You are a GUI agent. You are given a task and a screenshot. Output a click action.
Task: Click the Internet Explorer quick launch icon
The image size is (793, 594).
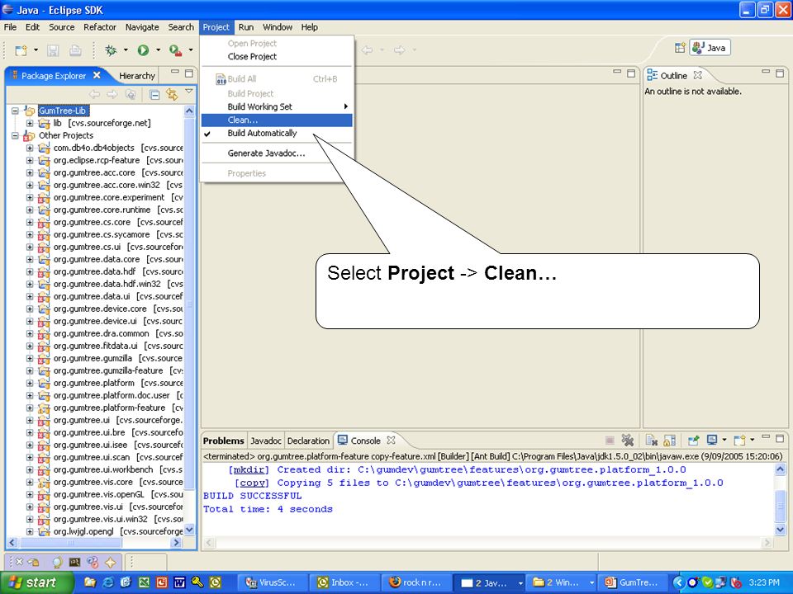point(107,582)
